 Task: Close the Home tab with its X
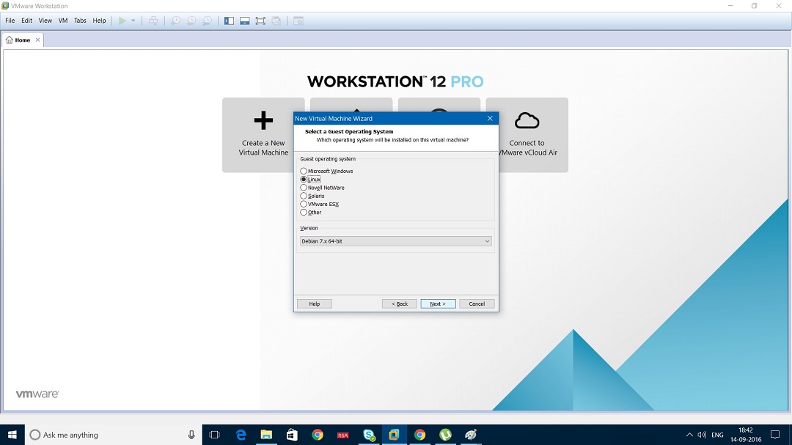(x=37, y=40)
